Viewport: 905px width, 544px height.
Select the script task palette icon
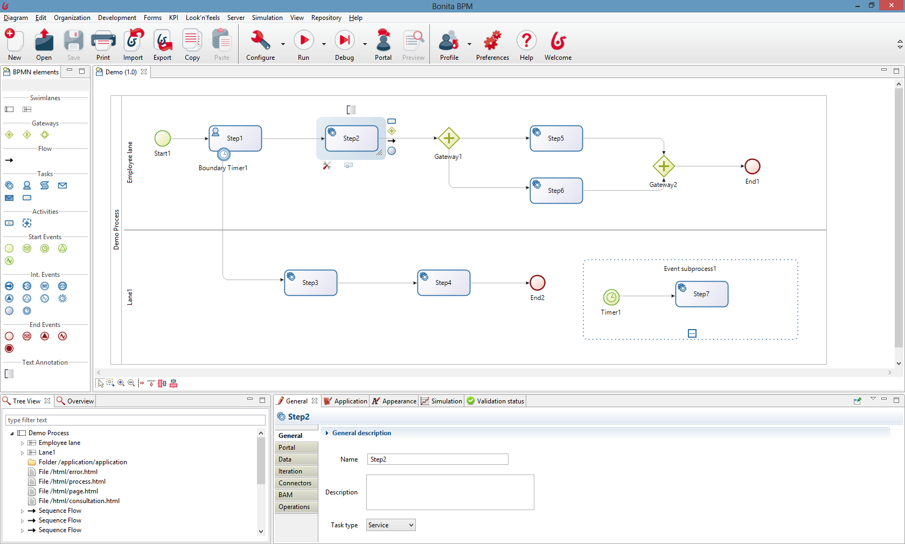pyautogui.click(x=45, y=185)
